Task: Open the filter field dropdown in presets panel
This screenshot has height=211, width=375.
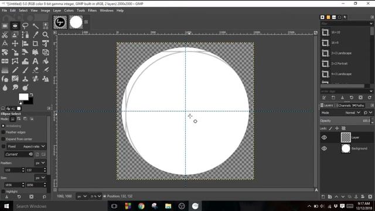Action: pos(371,23)
